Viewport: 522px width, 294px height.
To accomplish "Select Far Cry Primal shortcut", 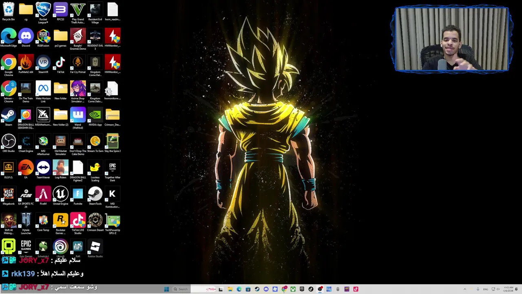I will (78, 65).
